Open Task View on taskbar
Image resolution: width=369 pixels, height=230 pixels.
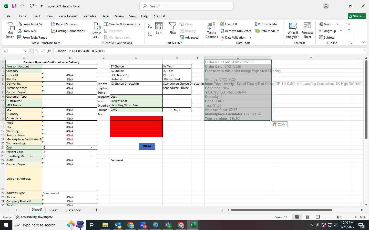pyautogui.click(x=92, y=225)
